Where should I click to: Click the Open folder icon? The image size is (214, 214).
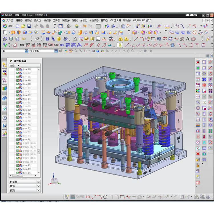pyautogui.click(x=23, y=26)
